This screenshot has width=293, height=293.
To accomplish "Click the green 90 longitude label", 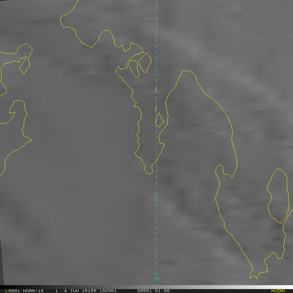I will 157,279.
